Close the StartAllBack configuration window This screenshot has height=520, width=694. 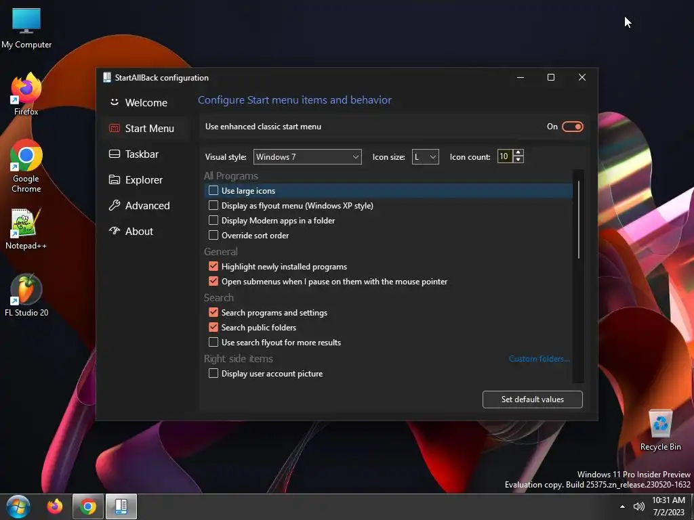582,77
